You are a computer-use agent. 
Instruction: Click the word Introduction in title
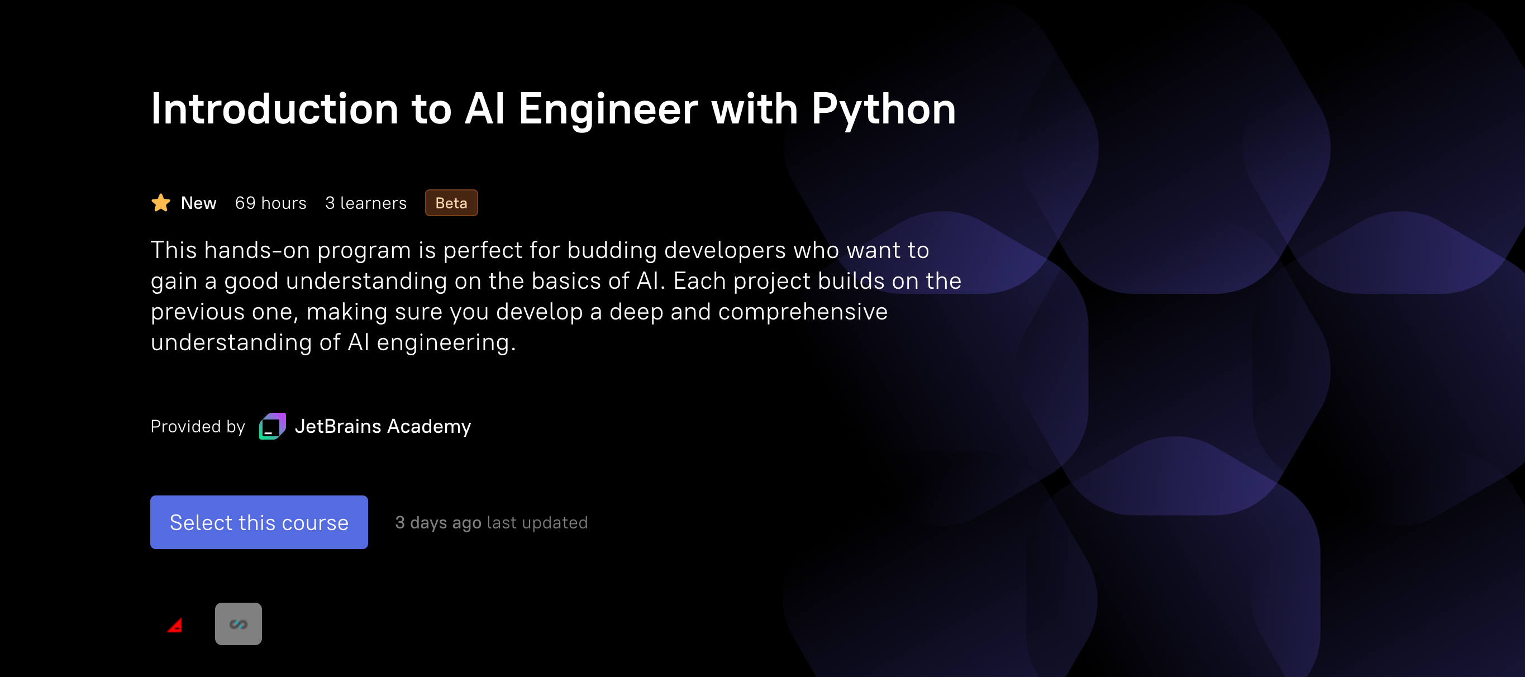[274, 109]
